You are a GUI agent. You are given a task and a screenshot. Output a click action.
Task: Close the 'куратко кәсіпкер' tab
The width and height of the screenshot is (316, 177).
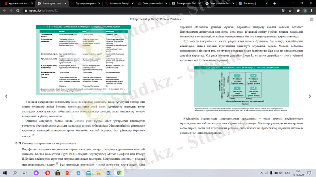pos(32,4)
